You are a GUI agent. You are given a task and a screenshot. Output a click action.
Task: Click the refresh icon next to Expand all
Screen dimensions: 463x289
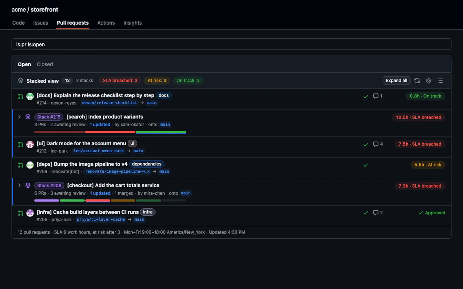(x=417, y=81)
